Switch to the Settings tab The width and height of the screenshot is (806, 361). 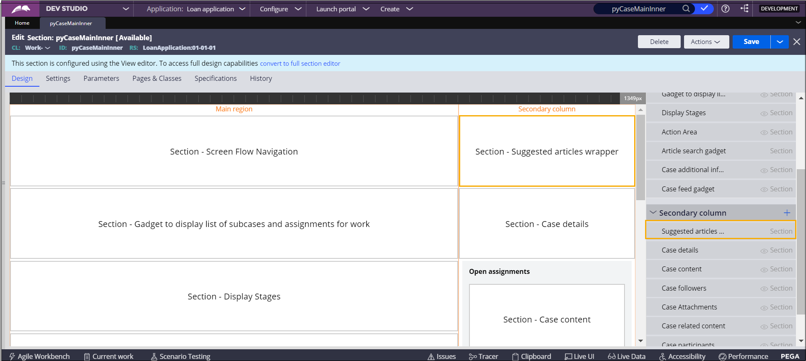pos(58,78)
